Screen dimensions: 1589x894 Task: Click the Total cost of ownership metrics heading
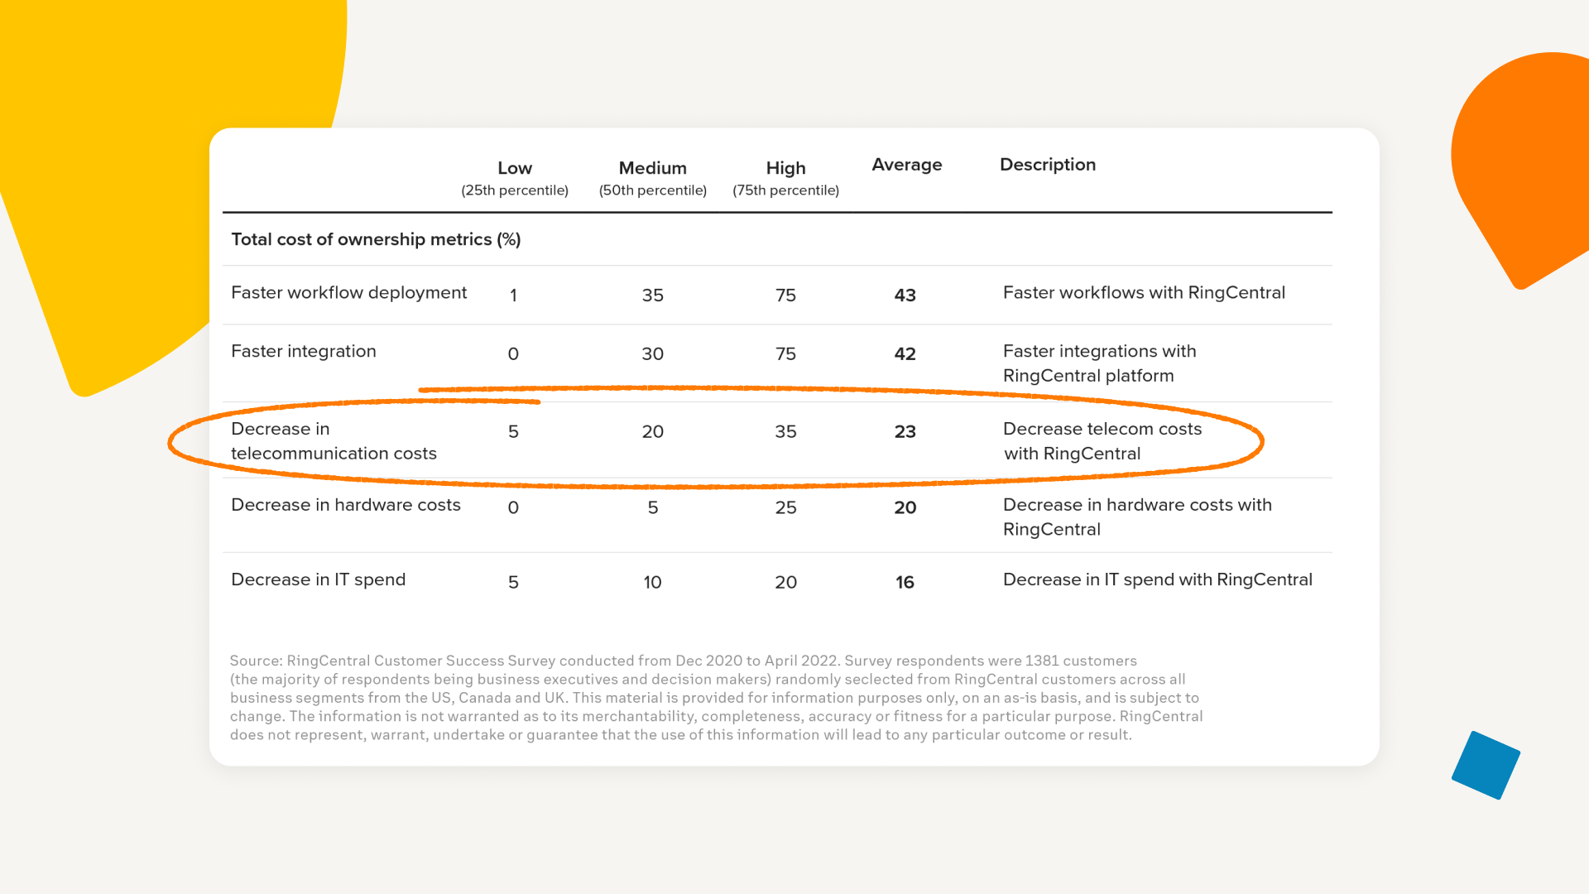376,239
